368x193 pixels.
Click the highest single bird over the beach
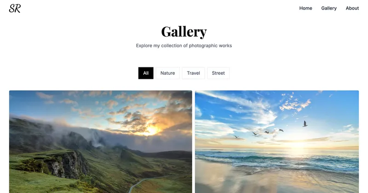click(x=305, y=124)
